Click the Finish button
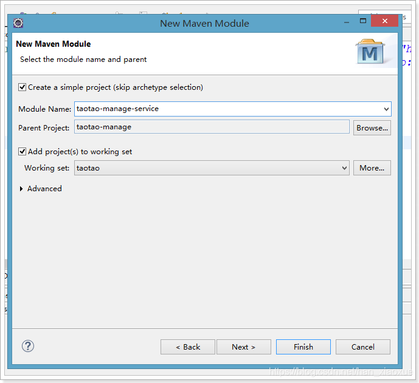Image resolution: width=419 pixels, height=383 pixels. click(x=303, y=347)
